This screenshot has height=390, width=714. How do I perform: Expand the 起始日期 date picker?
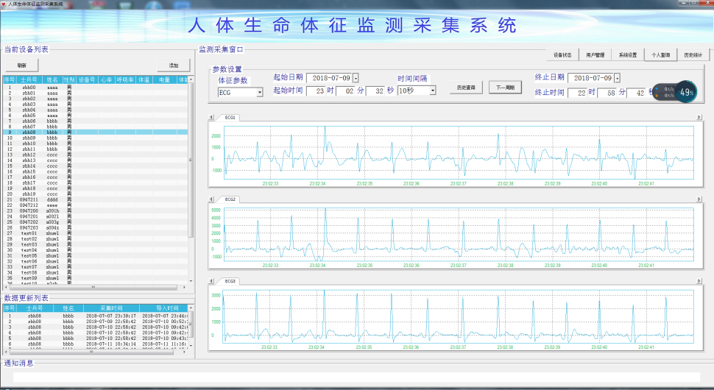[x=356, y=77]
